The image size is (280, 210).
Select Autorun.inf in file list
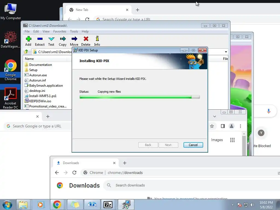(37, 80)
